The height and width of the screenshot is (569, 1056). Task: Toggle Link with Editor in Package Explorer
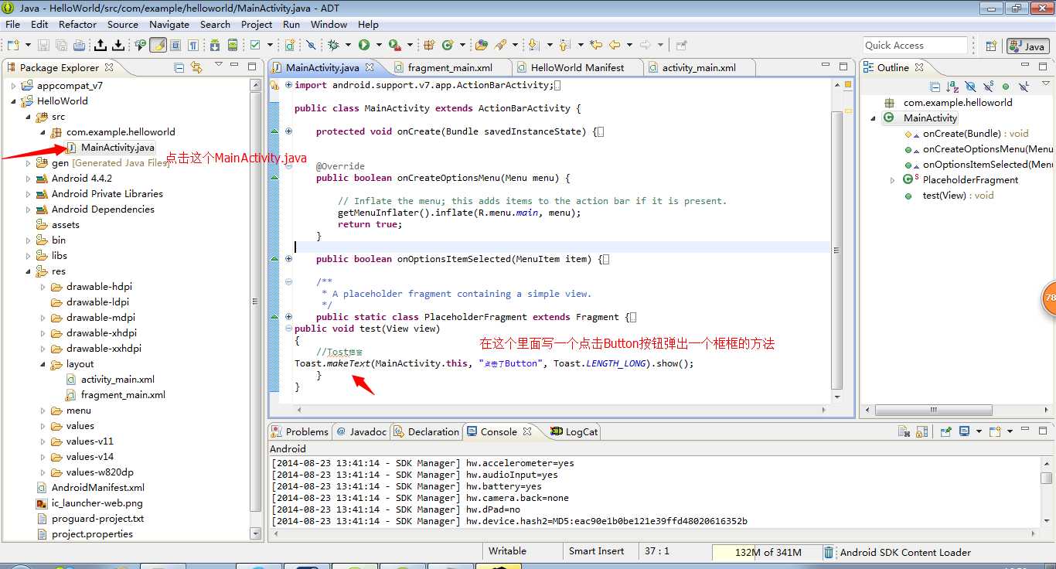196,67
